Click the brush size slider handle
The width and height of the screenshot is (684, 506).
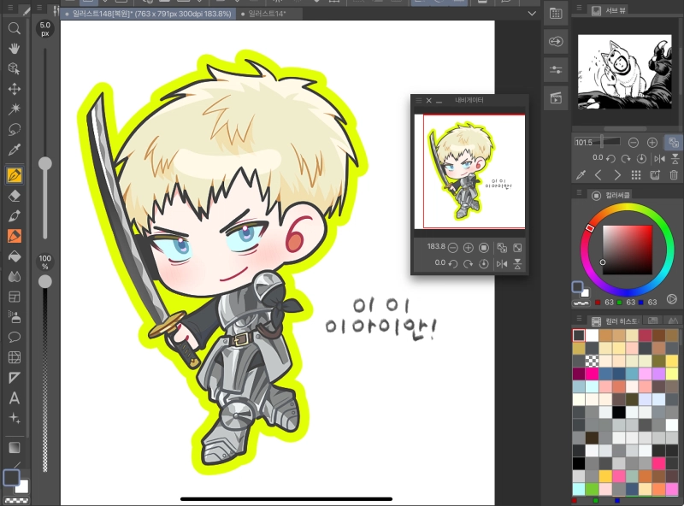pyautogui.click(x=44, y=162)
